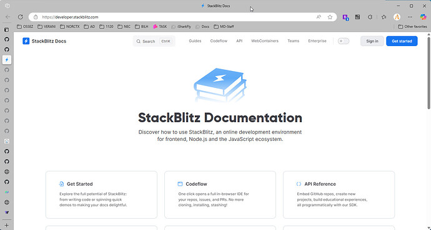Open the Codeflow navigation item
The image size is (431, 230).
pos(219,41)
